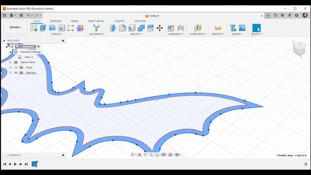Activate the radio button beside Unsaved component

(38, 47)
